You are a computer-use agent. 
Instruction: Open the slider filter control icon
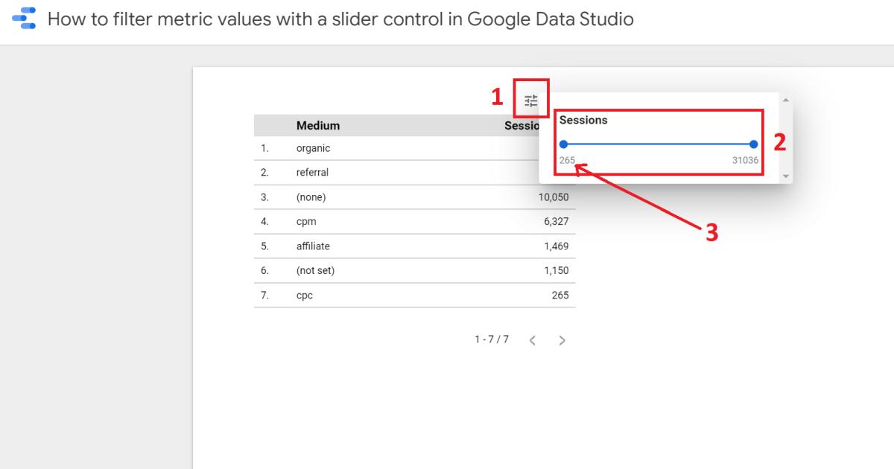coord(530,99)
